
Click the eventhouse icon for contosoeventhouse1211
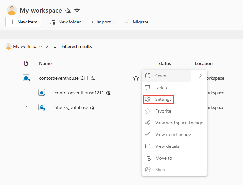pyautogui.click(x=26, y=78)
